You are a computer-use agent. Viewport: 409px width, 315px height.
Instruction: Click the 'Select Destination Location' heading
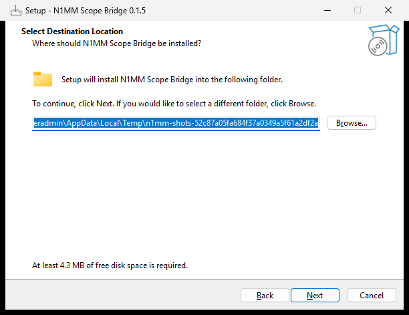72,31
